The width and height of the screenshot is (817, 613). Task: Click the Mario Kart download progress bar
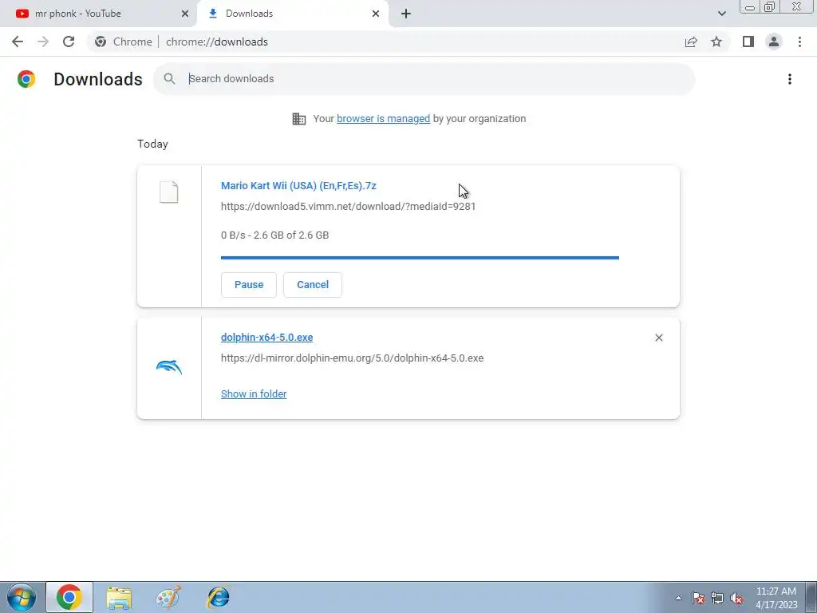pos(420,258)
